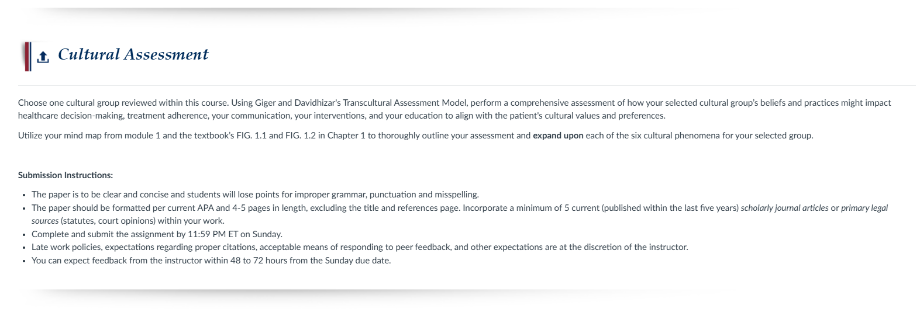Click the bullet about instructor feedback within 48 hours
The image size is (920, 309).
[211, 261]
